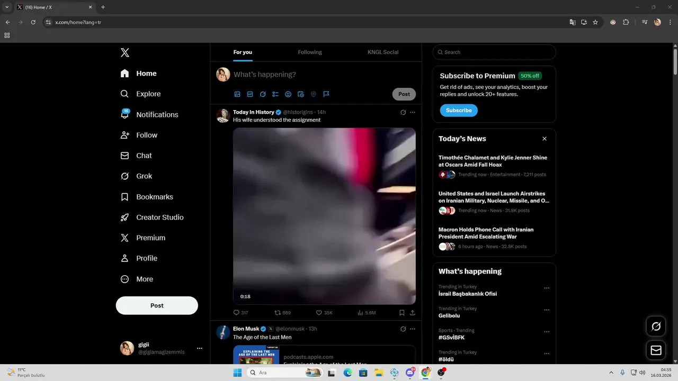This screenshot has height=381, width=678.
Task: Open Grok in the left navigation
Action: (x=136, y=176)
